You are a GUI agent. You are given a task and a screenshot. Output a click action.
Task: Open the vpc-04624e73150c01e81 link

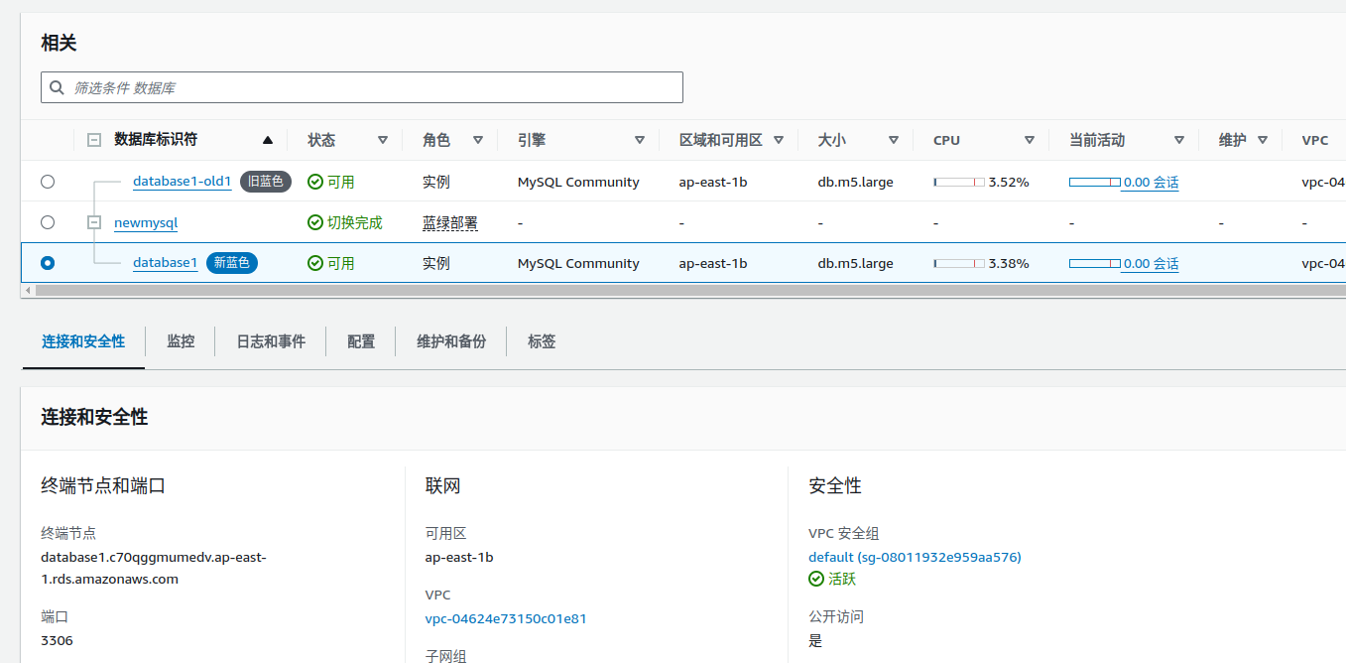coord(506,618)
